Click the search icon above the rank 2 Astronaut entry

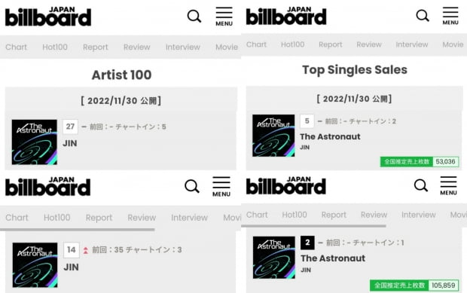click(421, 185)
